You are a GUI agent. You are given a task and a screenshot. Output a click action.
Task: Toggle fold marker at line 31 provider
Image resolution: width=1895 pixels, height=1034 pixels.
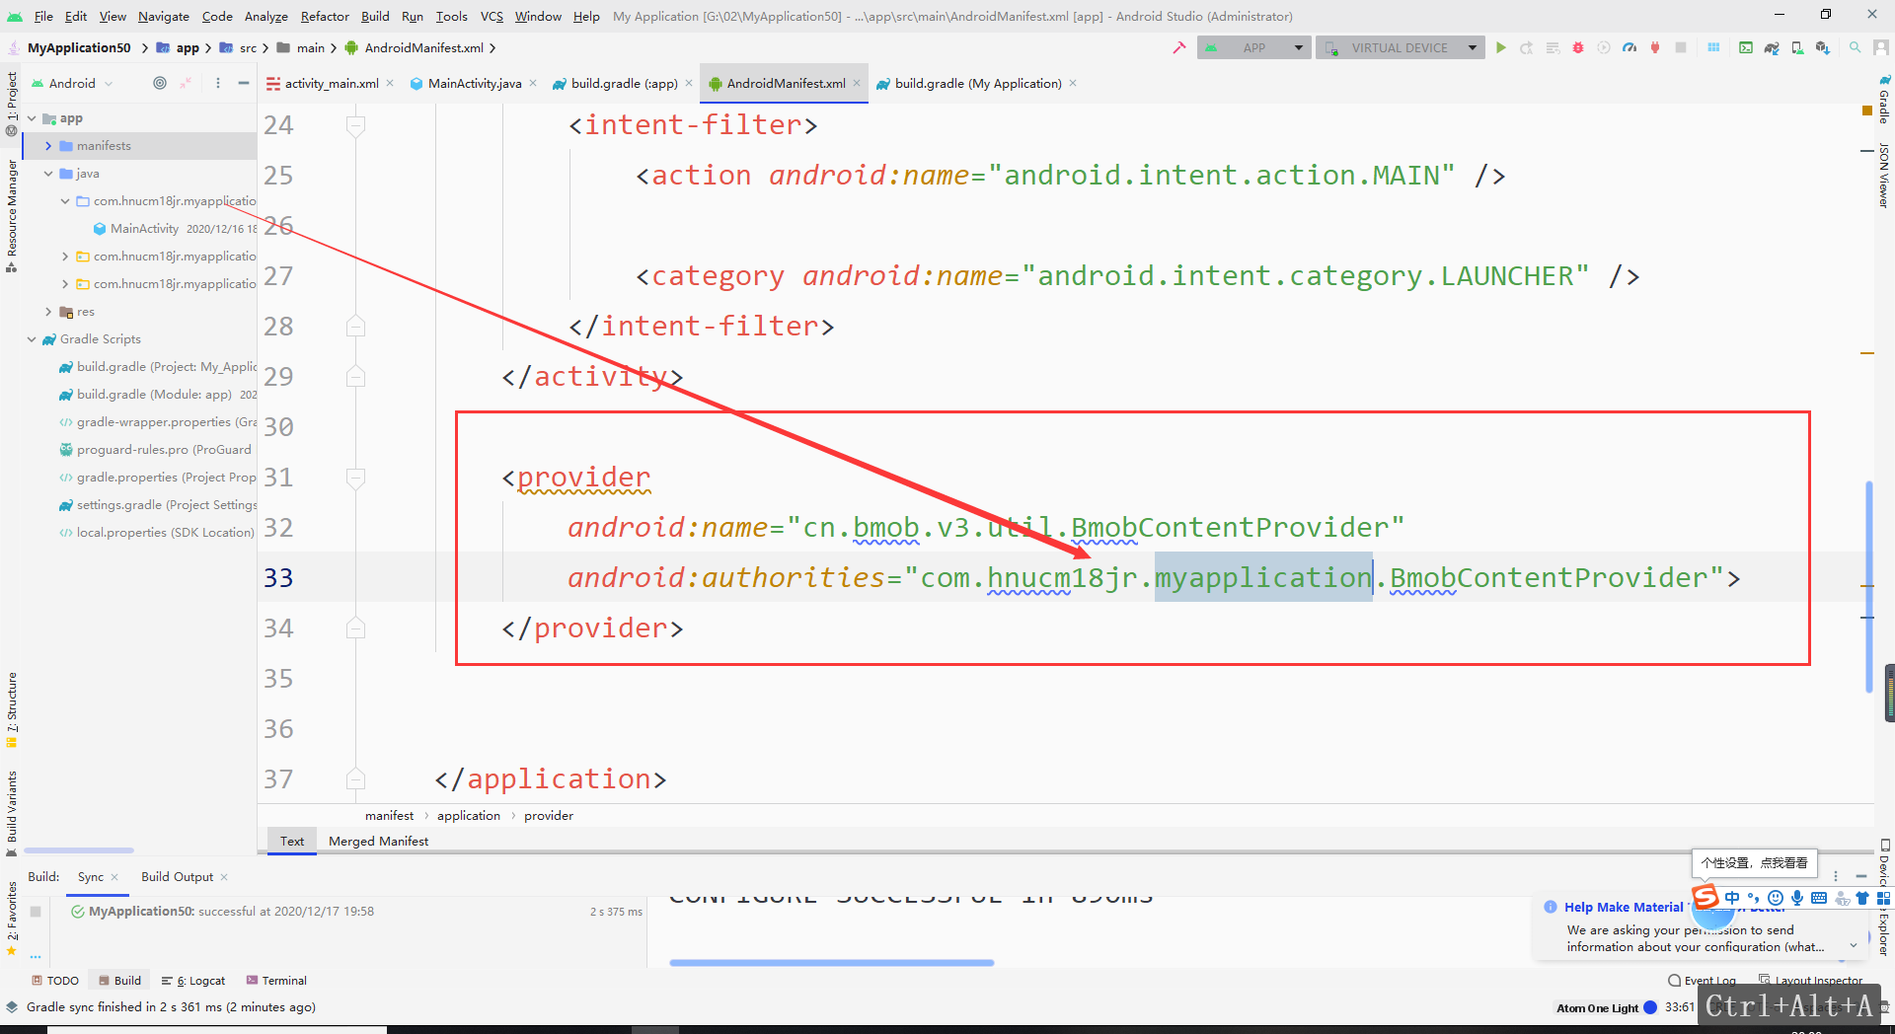point(356,478)
